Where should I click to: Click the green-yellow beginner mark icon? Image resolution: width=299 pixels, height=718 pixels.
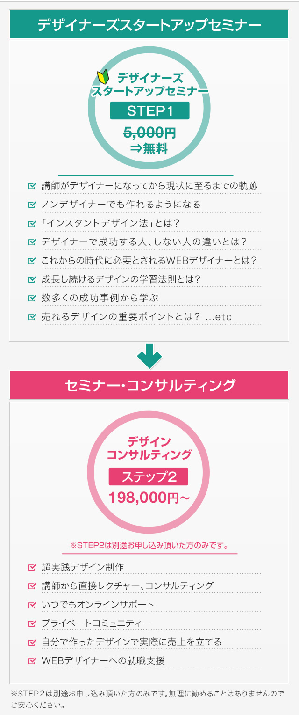(102, 77)
